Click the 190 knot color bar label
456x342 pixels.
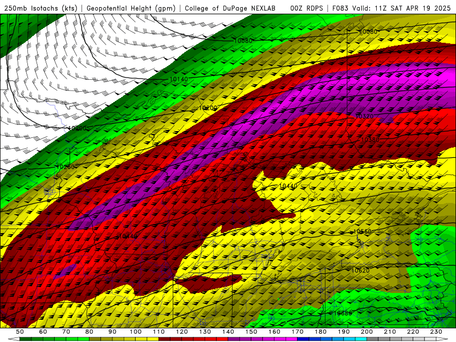(344, 332)
